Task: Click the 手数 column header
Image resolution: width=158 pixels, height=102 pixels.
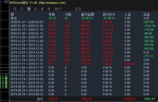Action: (52, 14)
